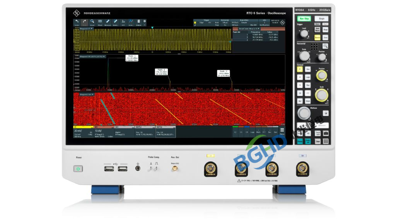Open the hamburger Menu icon

(282, 130)
